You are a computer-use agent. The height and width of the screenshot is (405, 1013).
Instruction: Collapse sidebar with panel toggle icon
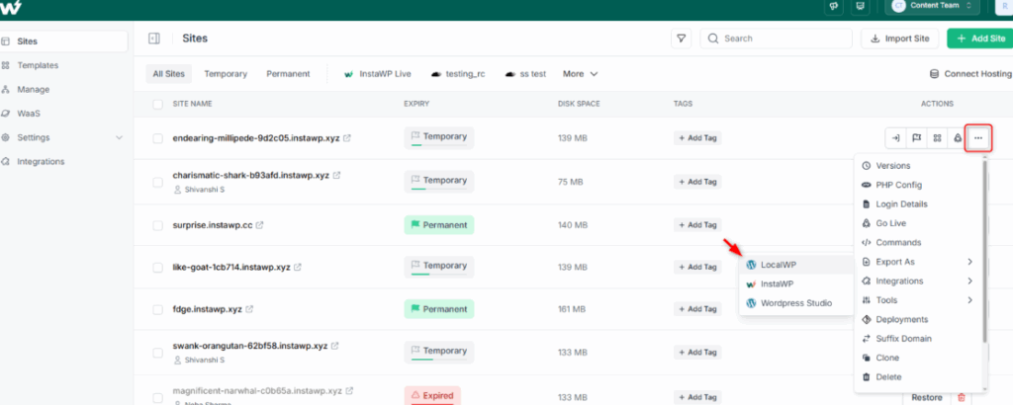click(153, 39)
